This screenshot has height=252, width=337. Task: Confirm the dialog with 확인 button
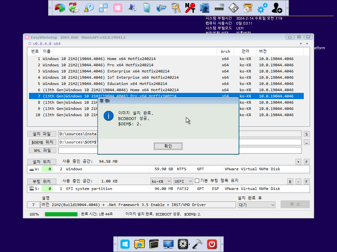tap(168, 146)
